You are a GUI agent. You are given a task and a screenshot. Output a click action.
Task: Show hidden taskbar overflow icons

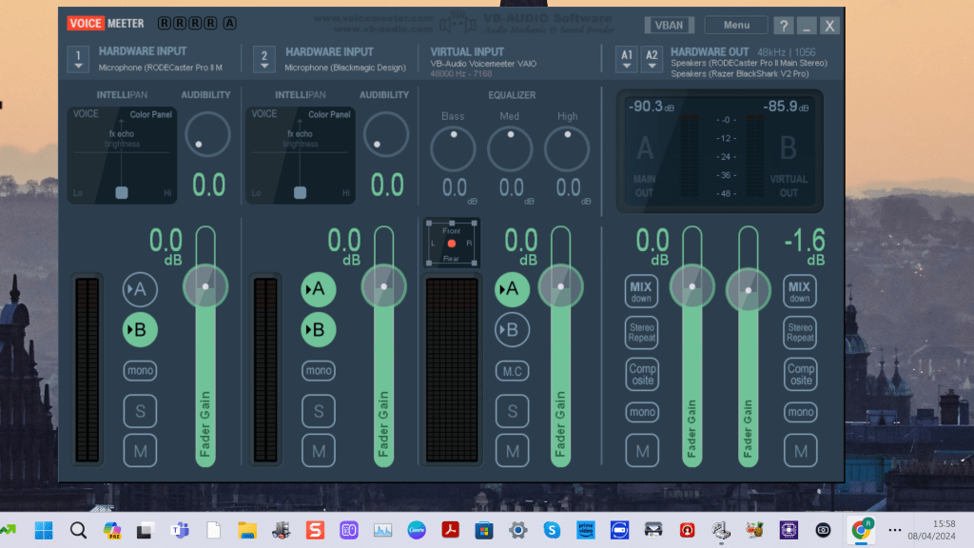point(894,530)
